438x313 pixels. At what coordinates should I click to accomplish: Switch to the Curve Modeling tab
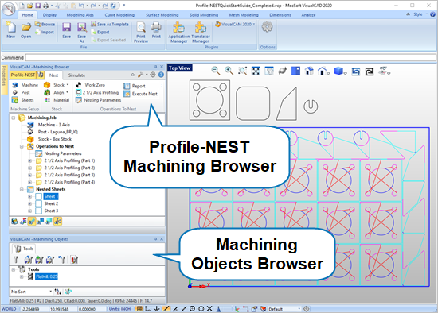(x=119, y=15)
